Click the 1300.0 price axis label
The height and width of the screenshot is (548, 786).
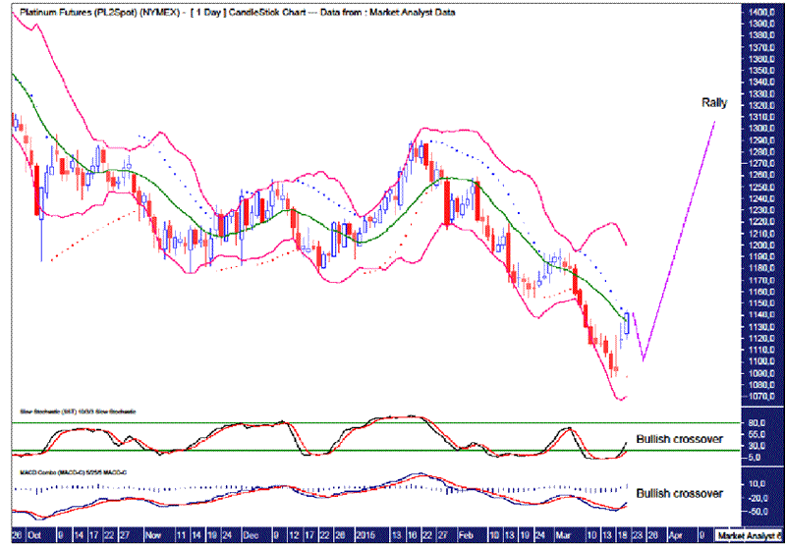coord(762,129)
